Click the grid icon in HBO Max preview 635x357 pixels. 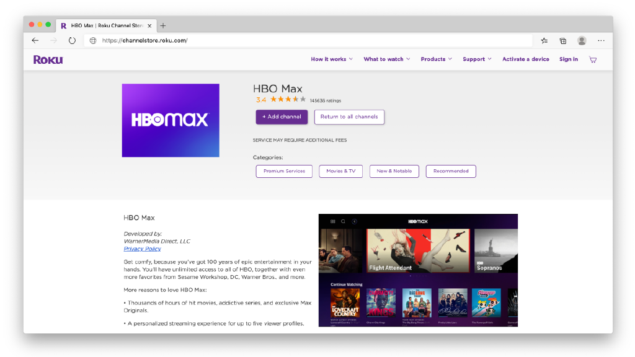point(333,221)
